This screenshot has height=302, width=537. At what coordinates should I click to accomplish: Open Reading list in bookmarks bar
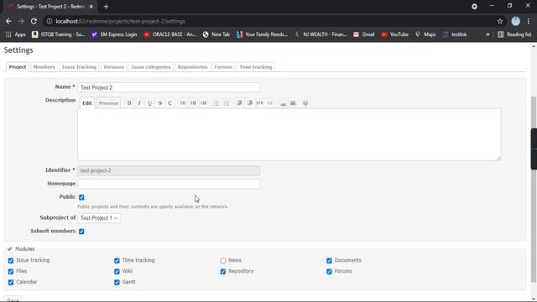click(x=514, y=34)
